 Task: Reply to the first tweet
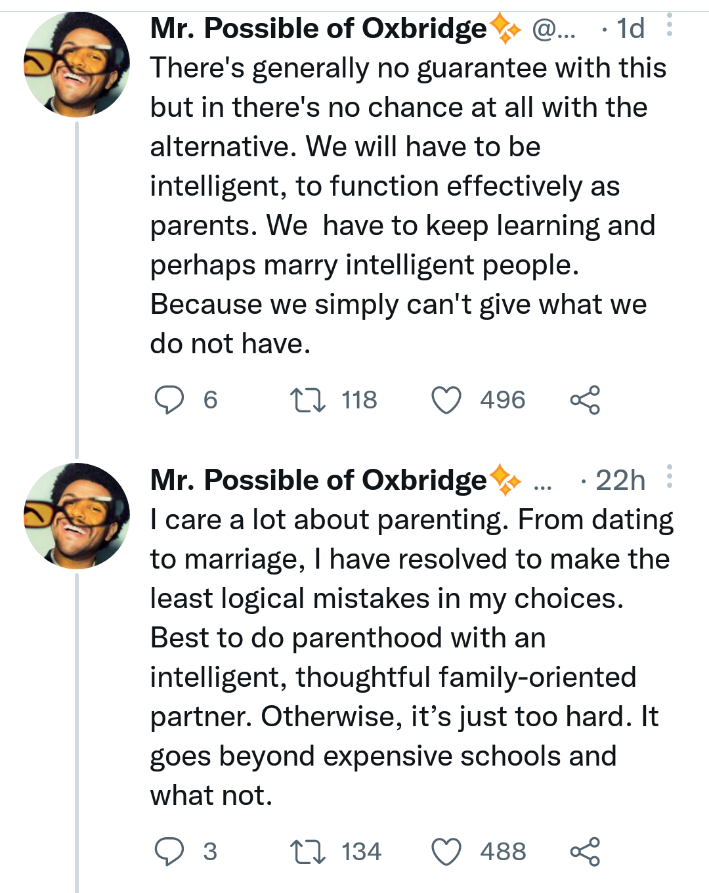click(x=169, y=400)
